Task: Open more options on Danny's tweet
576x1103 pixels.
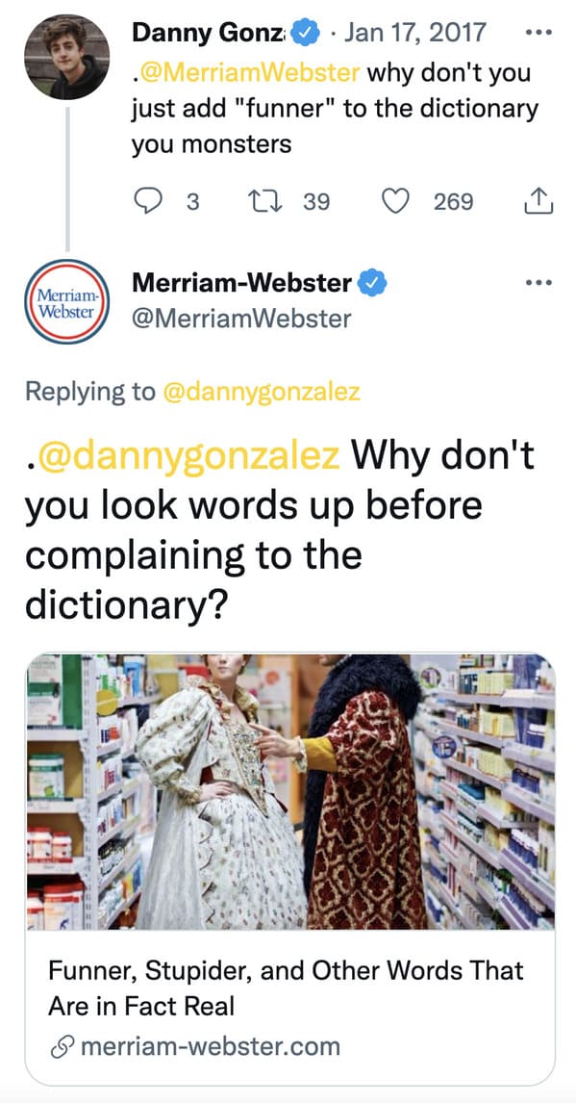Action: [538, 33]
